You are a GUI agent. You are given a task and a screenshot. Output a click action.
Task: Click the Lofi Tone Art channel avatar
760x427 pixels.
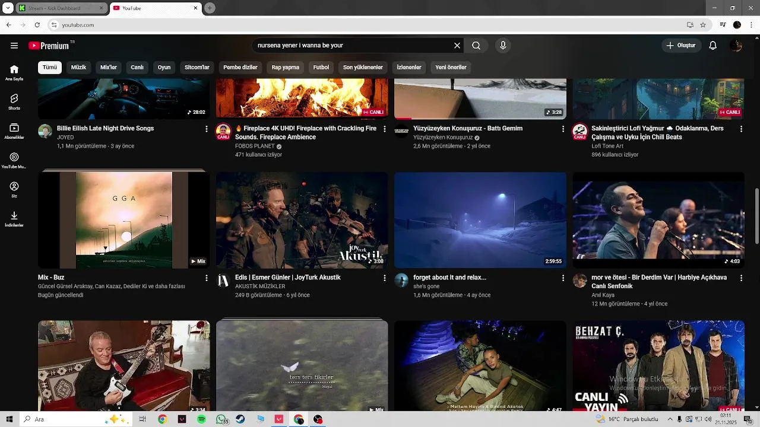click(x=579, y=132)
